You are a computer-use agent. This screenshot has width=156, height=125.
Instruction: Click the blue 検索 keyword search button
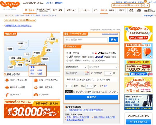pos(113,40)
